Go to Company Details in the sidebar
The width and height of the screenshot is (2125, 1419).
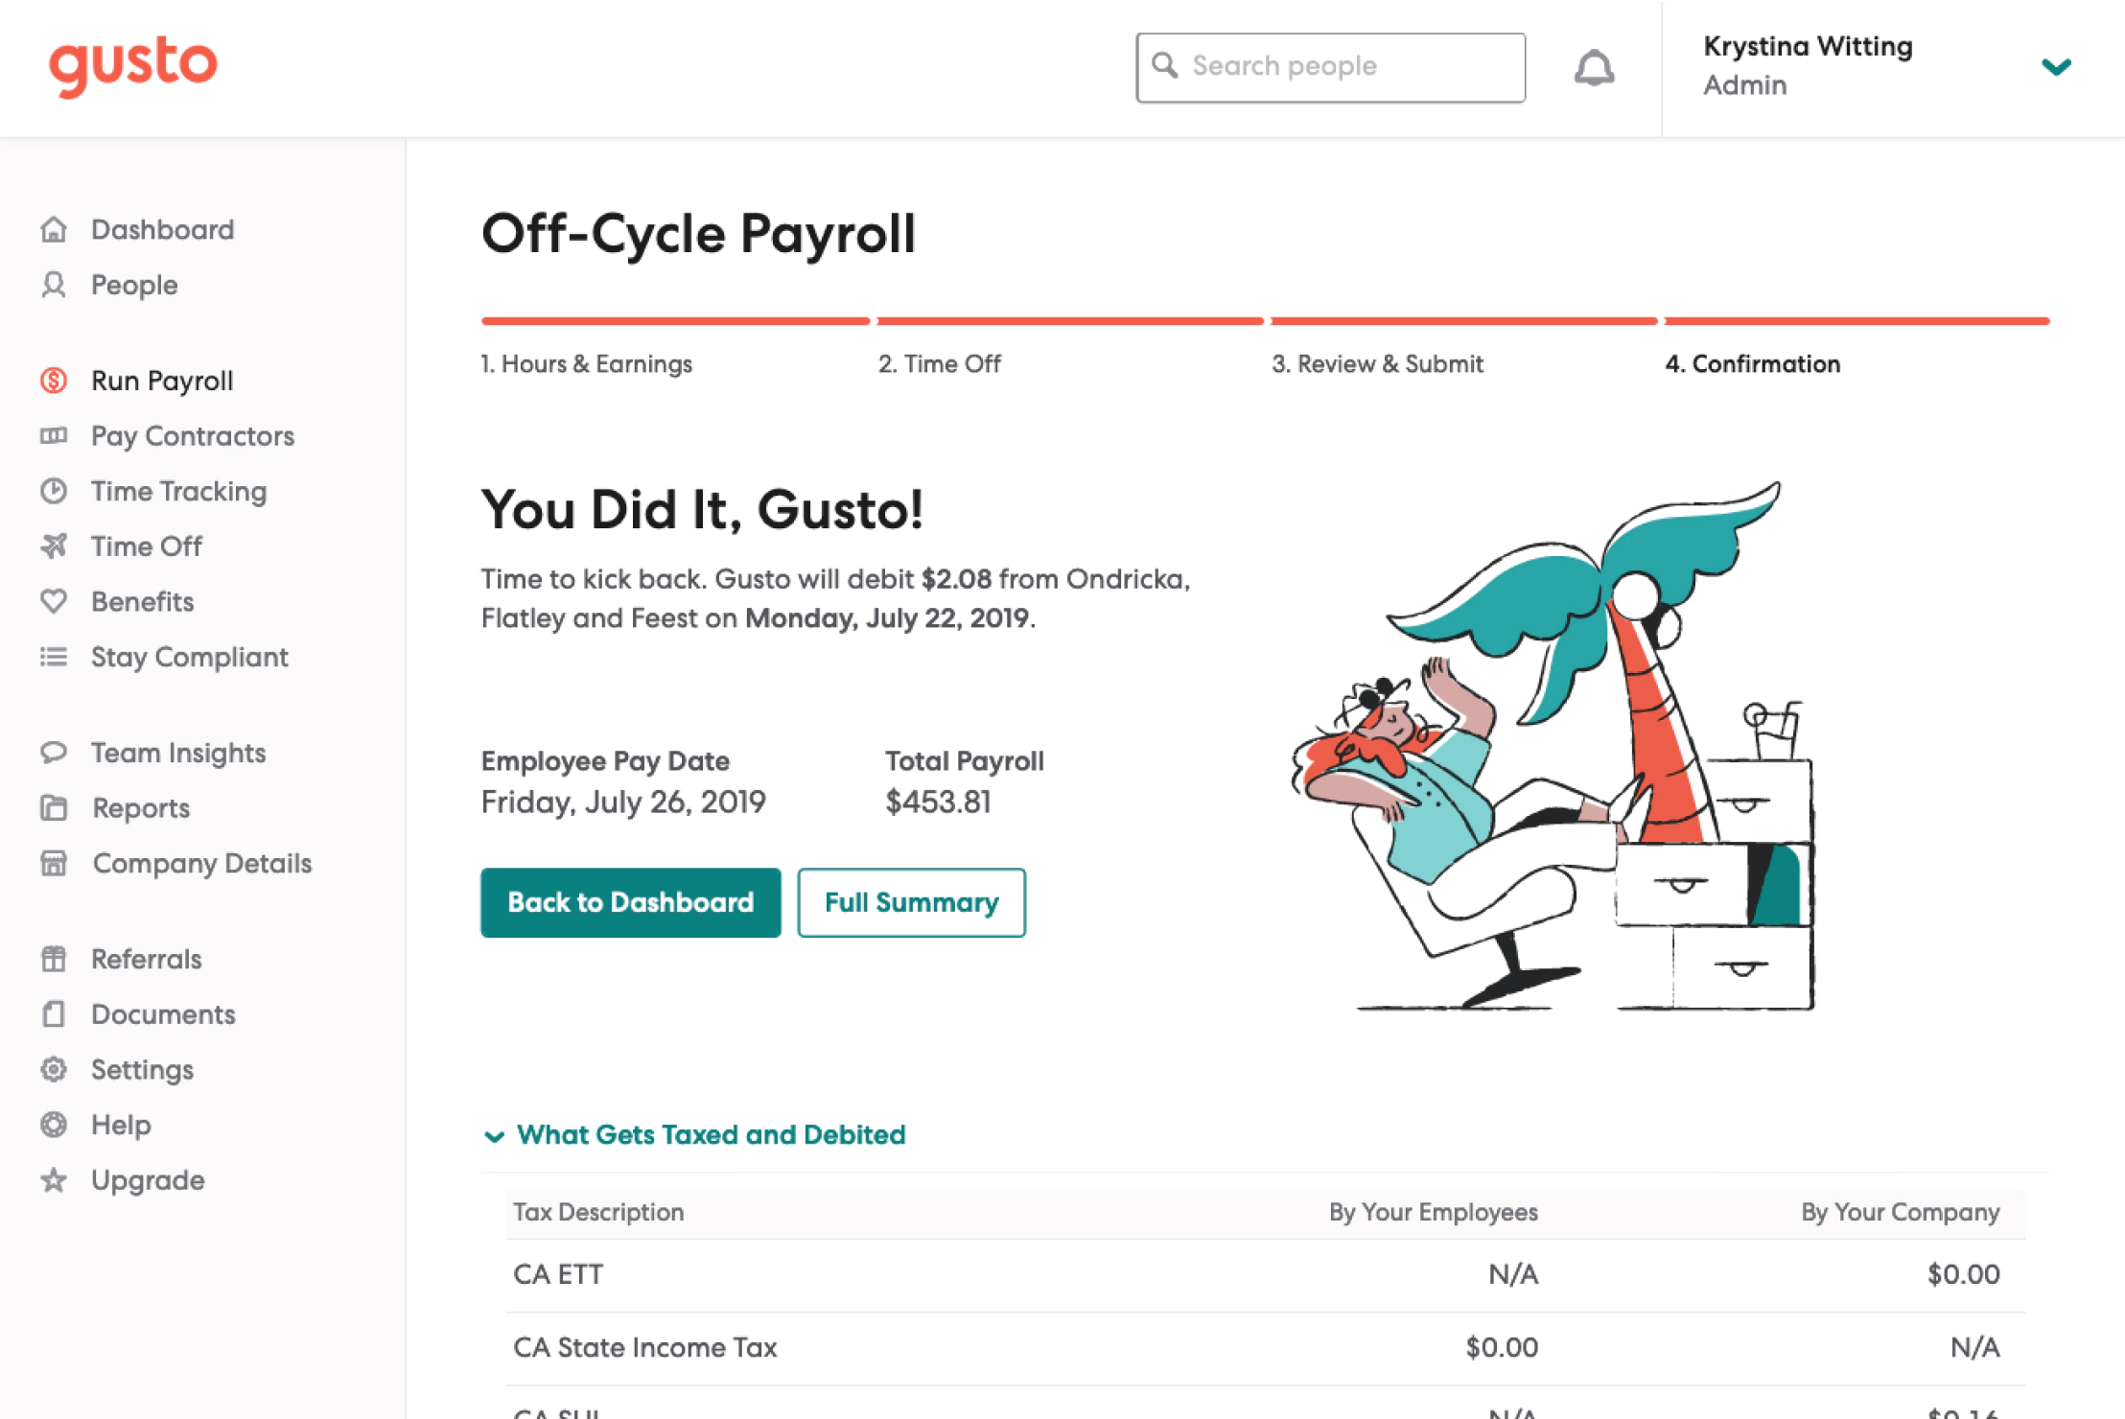201,864
